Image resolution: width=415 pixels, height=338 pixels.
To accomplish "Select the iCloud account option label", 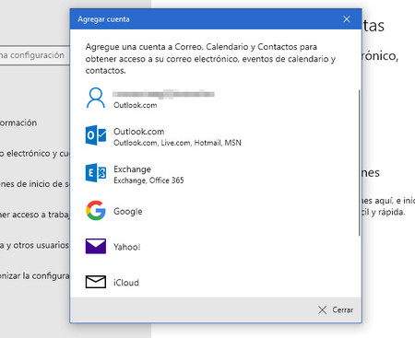I will (x=126, y=283).
